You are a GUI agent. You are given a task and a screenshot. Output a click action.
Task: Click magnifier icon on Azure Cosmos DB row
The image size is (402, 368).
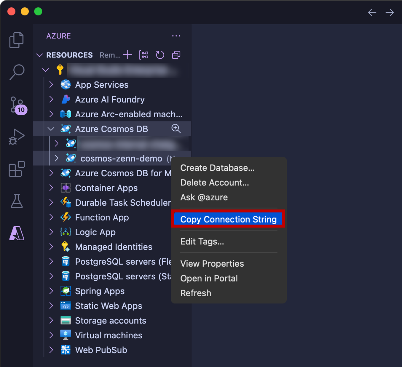click(176, 129)
